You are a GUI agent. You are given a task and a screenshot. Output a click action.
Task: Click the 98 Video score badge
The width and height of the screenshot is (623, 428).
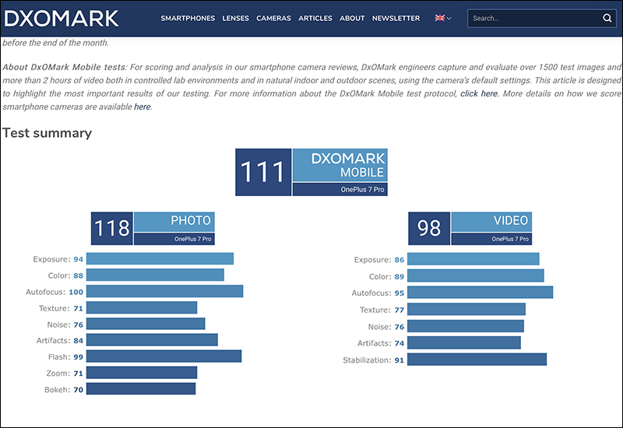click(x=470, y=228)
